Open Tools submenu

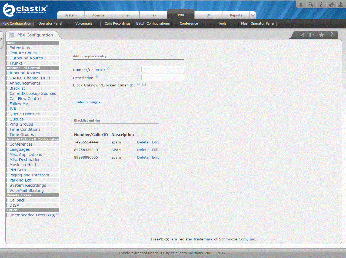pyautogui.click(x=222, y=23)
